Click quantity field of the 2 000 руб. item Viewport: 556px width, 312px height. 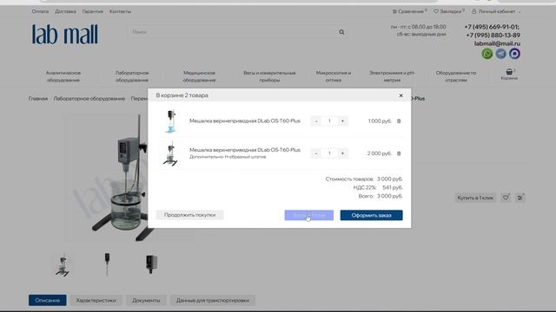[x=329, y=153]
